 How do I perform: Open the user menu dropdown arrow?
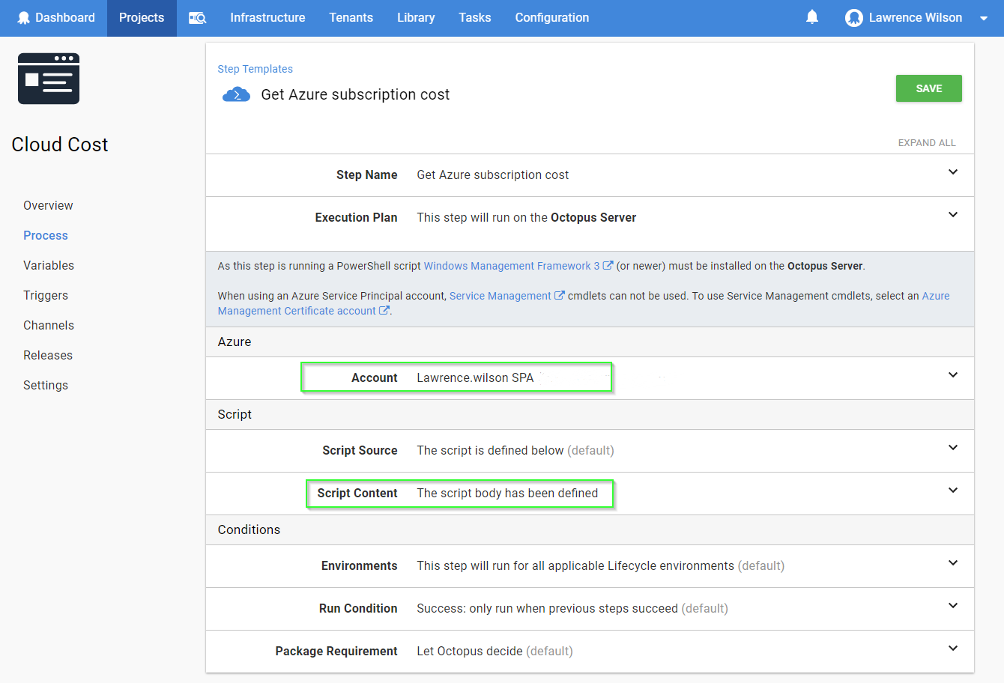click(x=983, y=19)
